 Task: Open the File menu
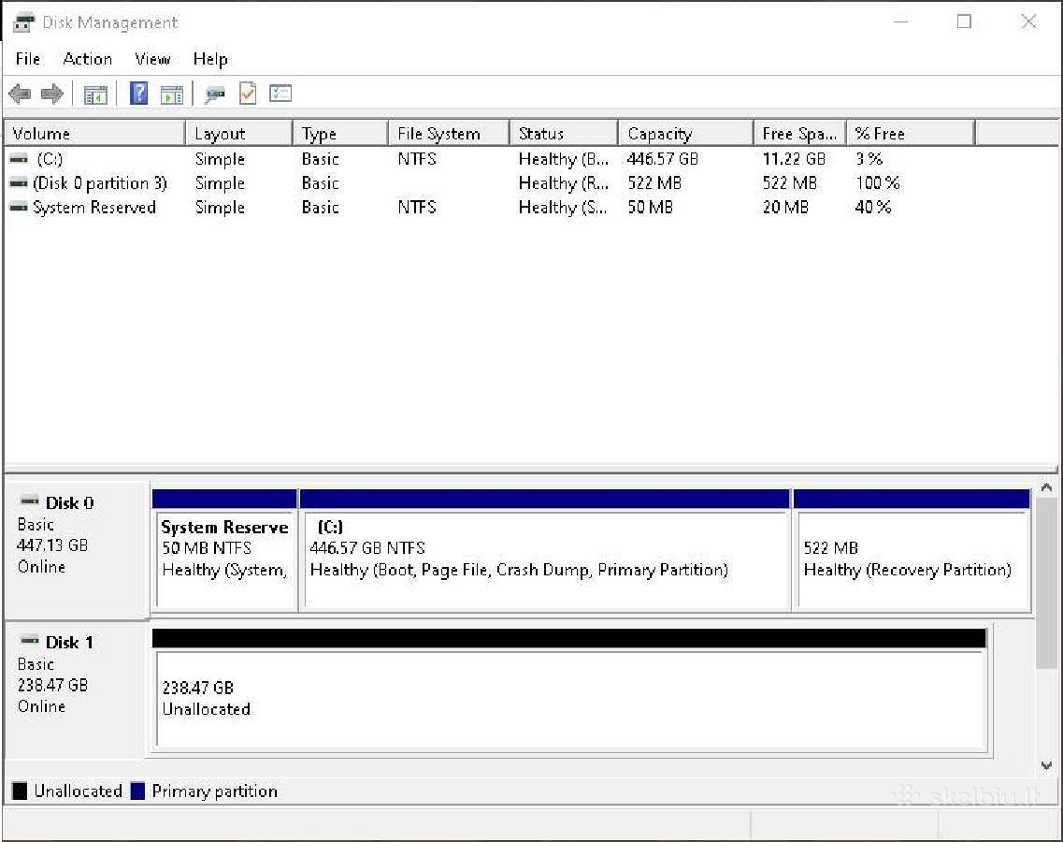tap(28, 59)
